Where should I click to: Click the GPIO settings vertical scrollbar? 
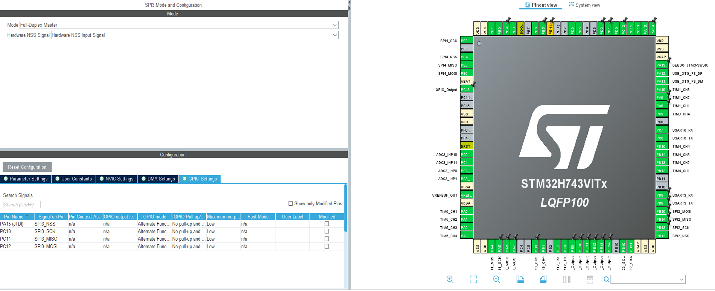[x=345, y=208]
